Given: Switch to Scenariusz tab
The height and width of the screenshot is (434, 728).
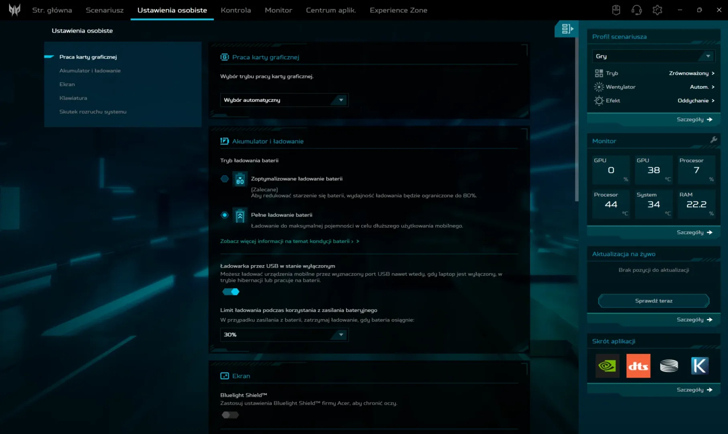Looking at the screenshot, I should (105, 10).
